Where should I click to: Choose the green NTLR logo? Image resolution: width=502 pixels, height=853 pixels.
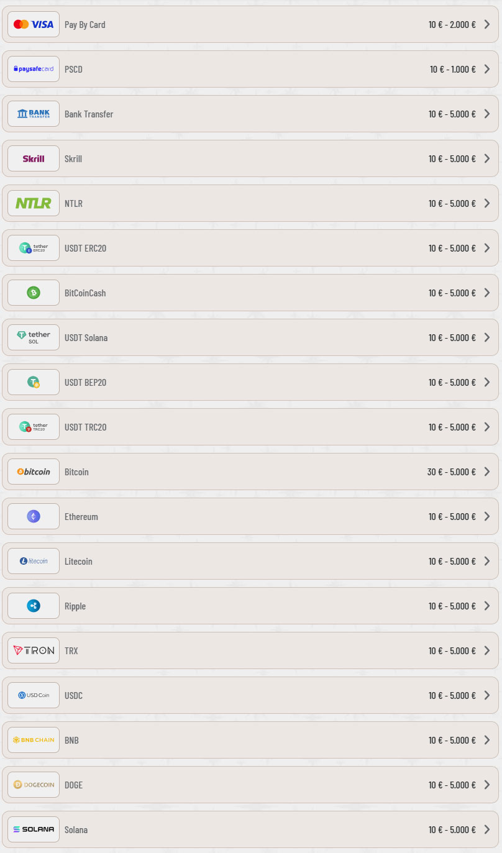tap(34, 203)
